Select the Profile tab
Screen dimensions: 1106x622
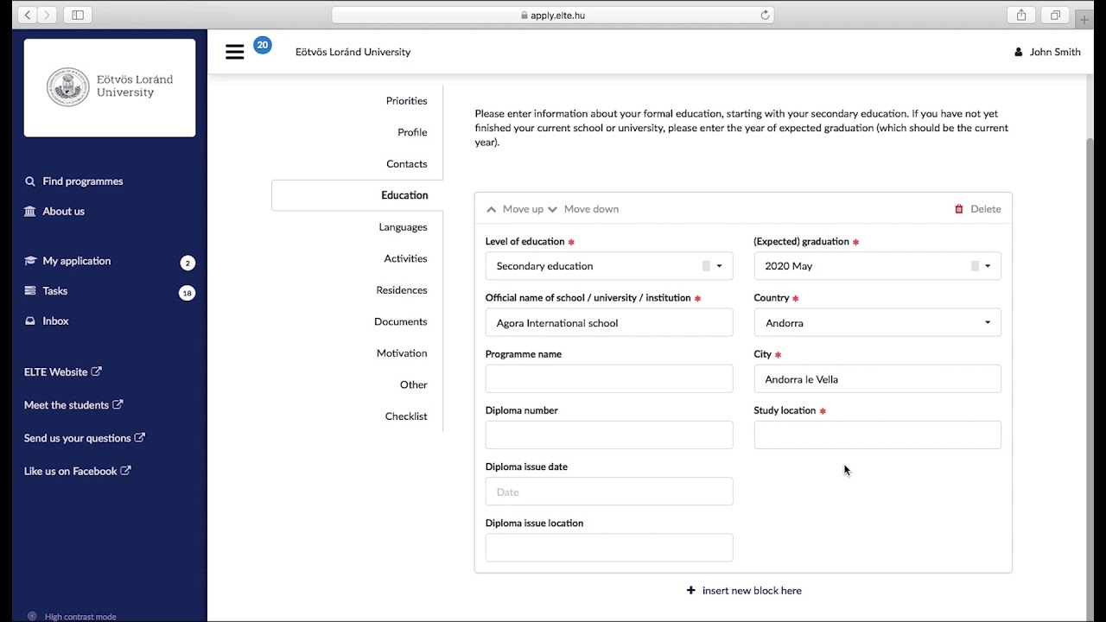412,132
